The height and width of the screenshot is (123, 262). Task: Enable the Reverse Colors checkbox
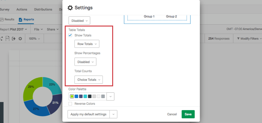click(70, 104)
